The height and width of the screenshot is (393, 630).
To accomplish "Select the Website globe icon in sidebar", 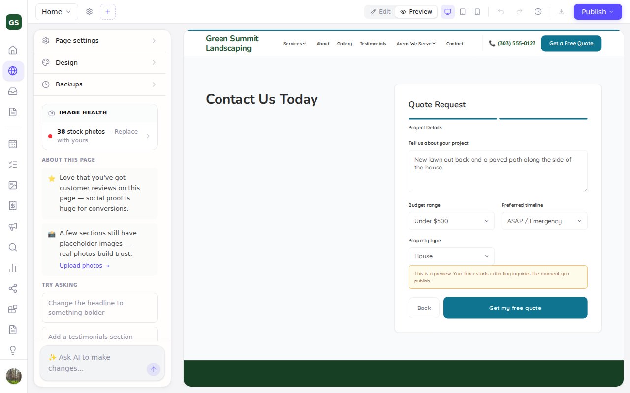I will 13,71.
